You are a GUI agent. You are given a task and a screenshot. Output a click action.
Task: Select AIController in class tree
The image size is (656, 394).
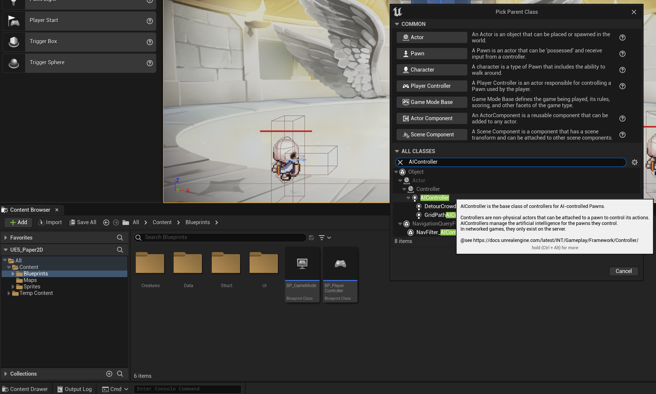(434, 198)
